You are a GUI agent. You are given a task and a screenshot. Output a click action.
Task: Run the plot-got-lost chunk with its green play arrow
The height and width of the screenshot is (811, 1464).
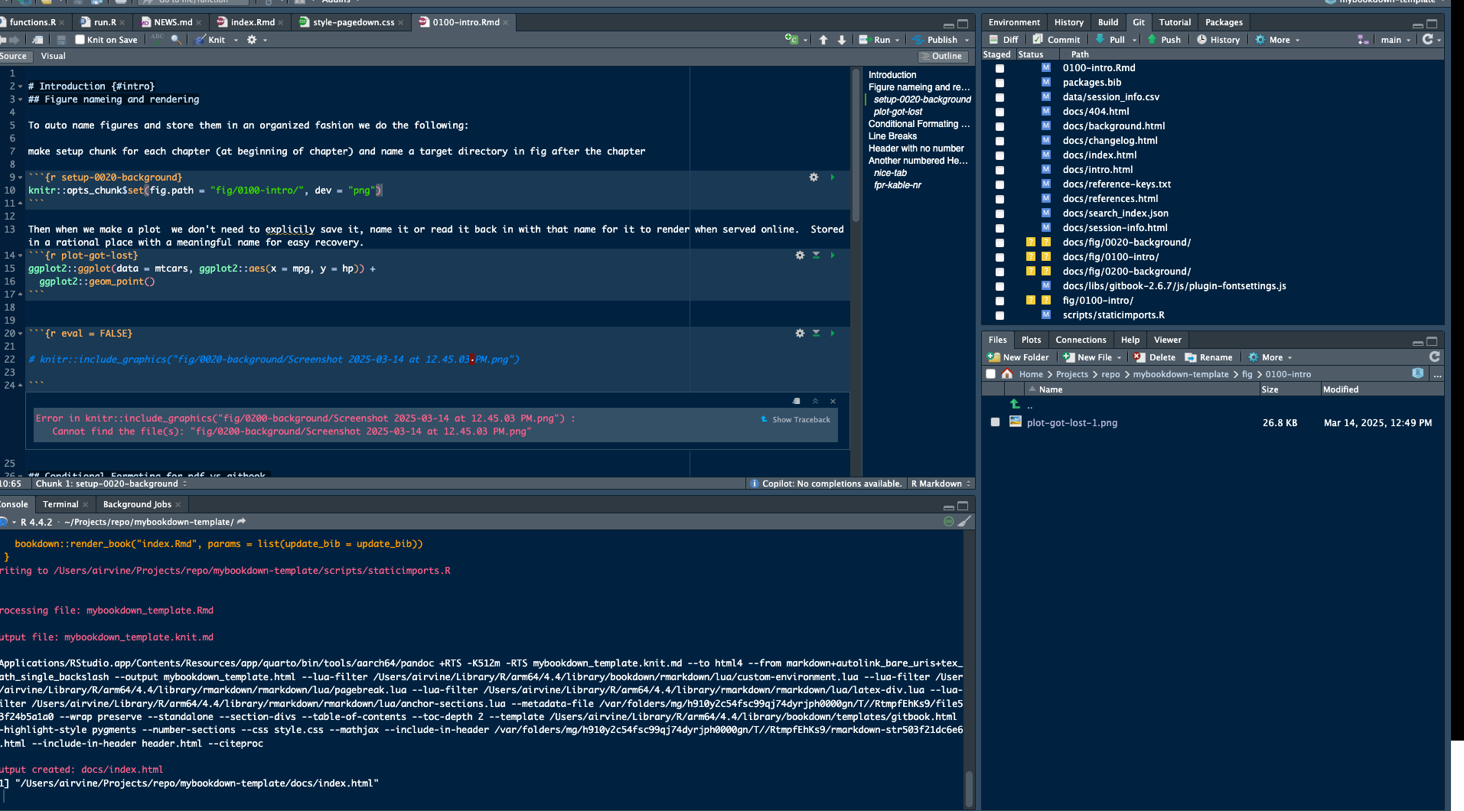[x=833, y=256]
